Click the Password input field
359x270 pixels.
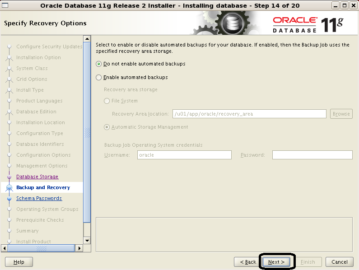click(312, 155)
